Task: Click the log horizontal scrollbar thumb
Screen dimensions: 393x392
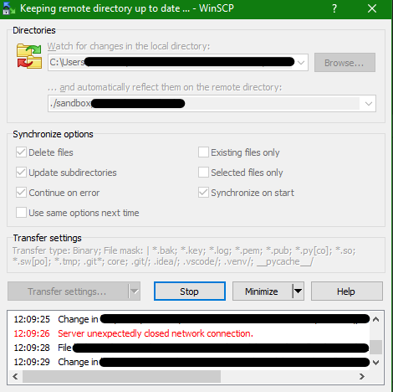Action: [x=121, y=377]
